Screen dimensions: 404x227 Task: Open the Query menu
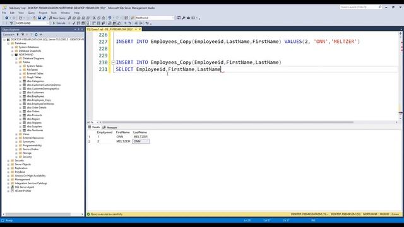coord(31,13)
